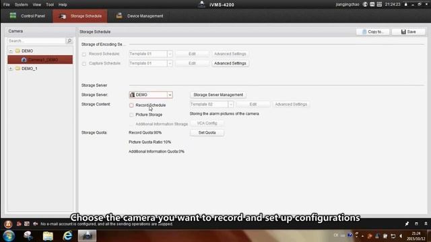The height and width of the screenshot is (242, 431).
Task: Open the System menu
Action: 21,5
